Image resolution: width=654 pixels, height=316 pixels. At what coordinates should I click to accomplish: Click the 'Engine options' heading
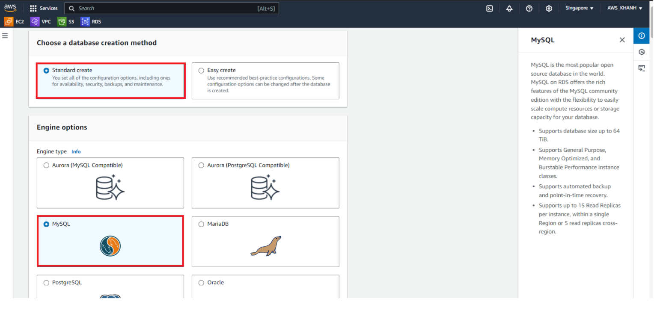(62, 127)
